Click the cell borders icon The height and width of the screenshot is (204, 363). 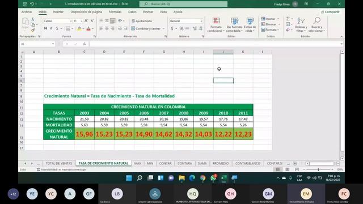click(x=68, y=28)
